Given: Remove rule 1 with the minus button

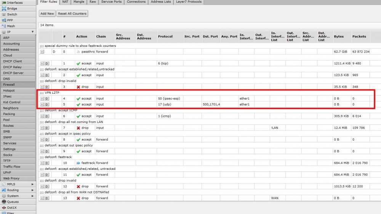Looking at the screenshot, I should (42, 64).
